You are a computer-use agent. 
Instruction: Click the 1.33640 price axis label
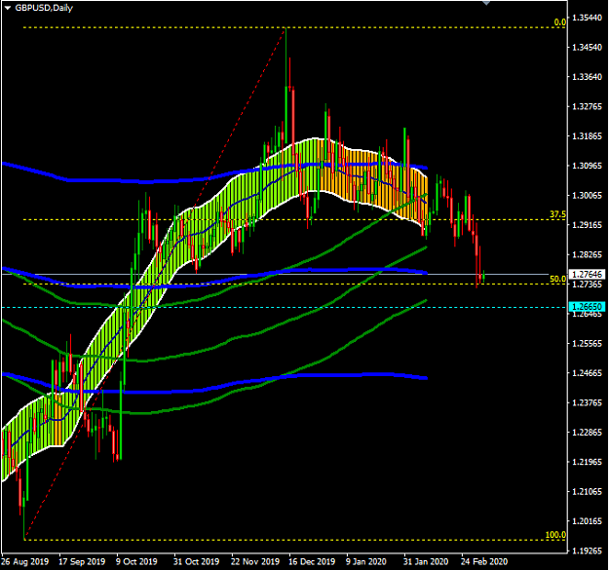tap(588, 77)
